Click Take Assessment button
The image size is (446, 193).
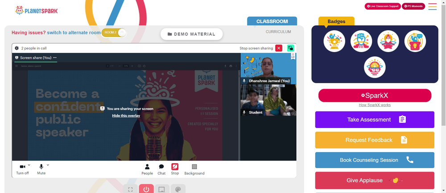tap(375, 120)
